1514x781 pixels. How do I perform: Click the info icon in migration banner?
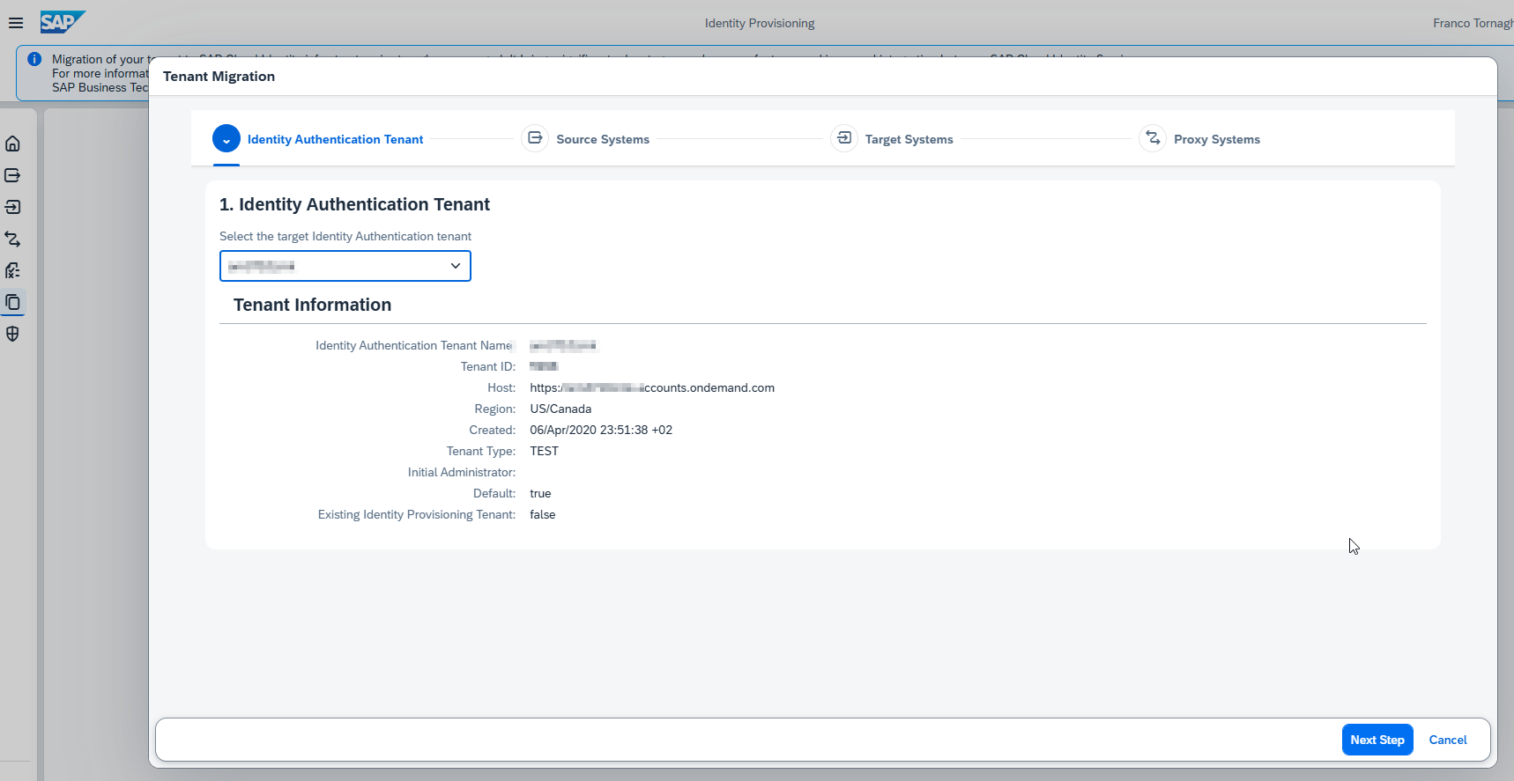pos(34,59)
